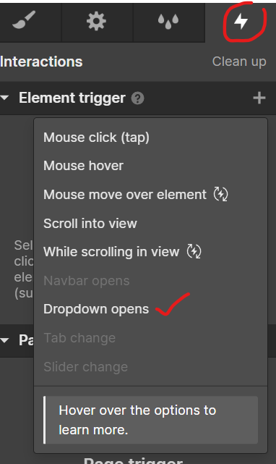Add a new element trigger with plus icon

(259, 98)
